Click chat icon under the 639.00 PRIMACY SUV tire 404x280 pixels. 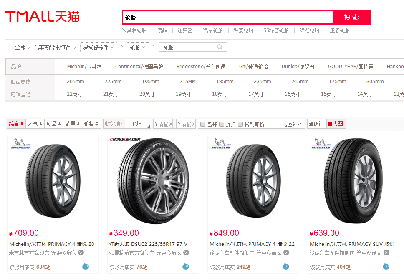pos(386,266)
